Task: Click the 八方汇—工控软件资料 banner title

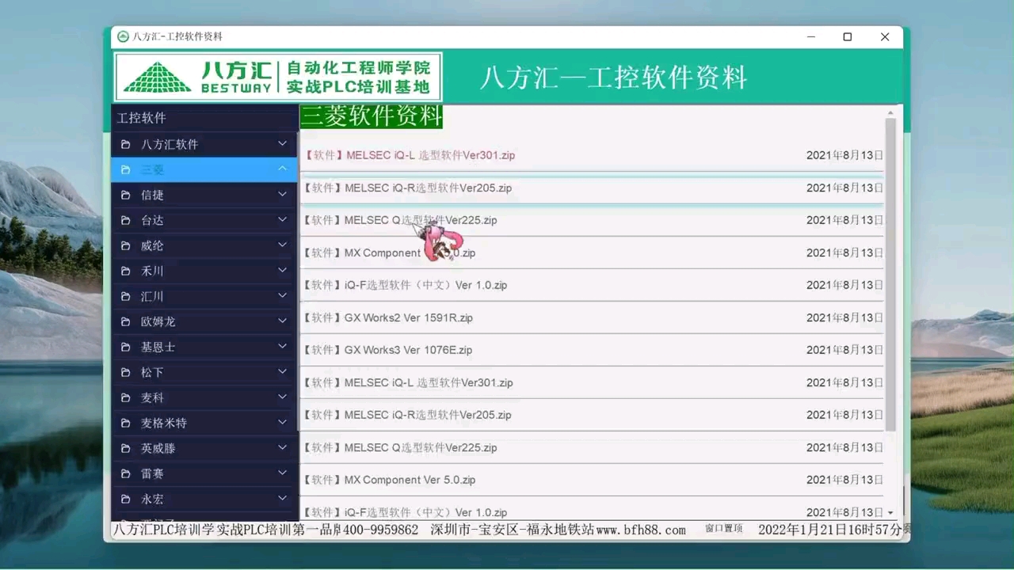Action: (614, 78)
